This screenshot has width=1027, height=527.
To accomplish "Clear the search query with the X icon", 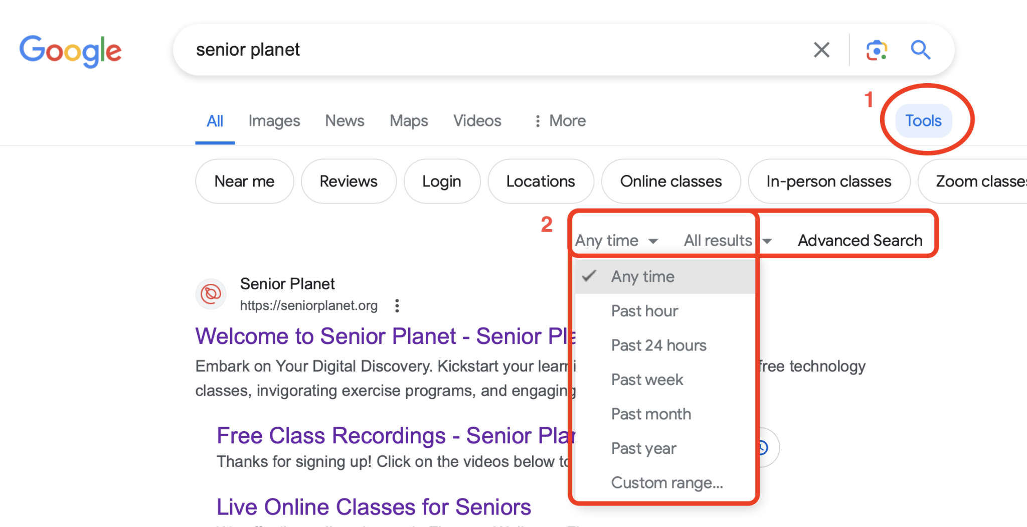I will (x=821, y=50).
